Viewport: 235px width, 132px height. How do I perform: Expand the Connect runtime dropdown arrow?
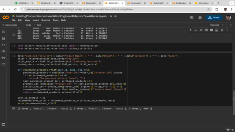223,25
